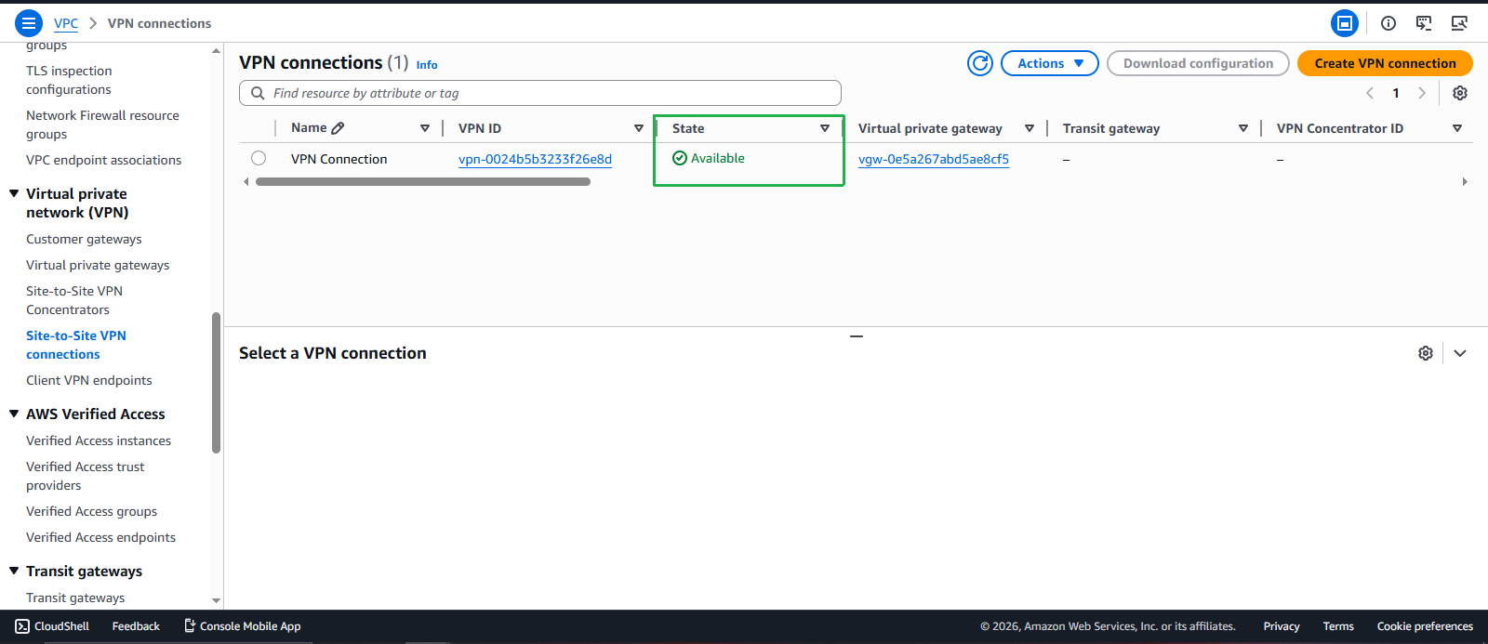This screenshot has height=644, width=1488.
Task: Click the VPN Connection name cell
Action: click(x=339, y=159)
